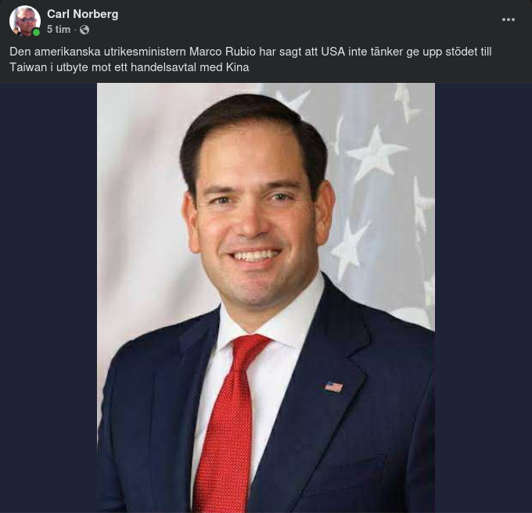Click 'Marco Rubio' in the post caption

[x=222, y=52]
